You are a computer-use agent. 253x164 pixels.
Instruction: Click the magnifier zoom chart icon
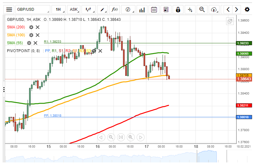pos(202,9)
